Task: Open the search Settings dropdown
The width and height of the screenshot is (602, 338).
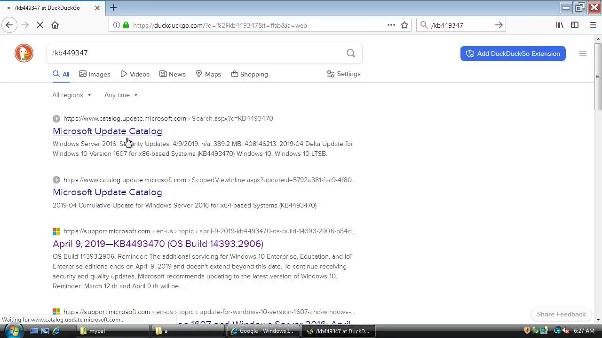Action: coord(344,74)
